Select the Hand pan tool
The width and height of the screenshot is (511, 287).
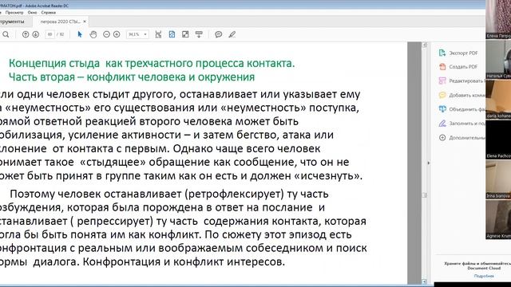(x=93, y=34)
